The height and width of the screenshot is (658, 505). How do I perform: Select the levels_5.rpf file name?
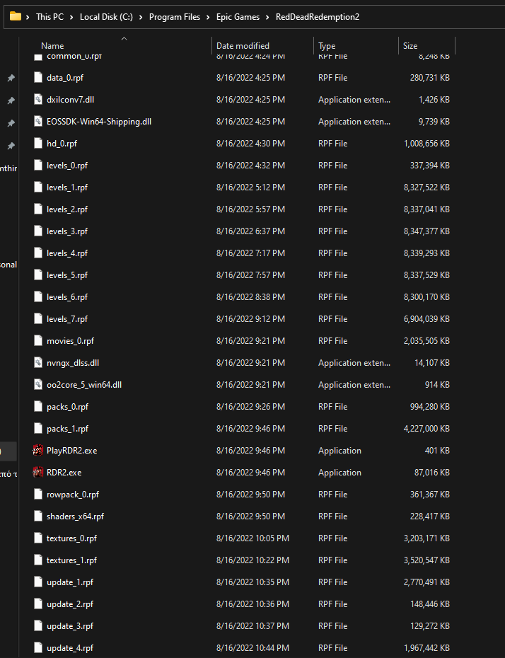[x=67, y=275]
